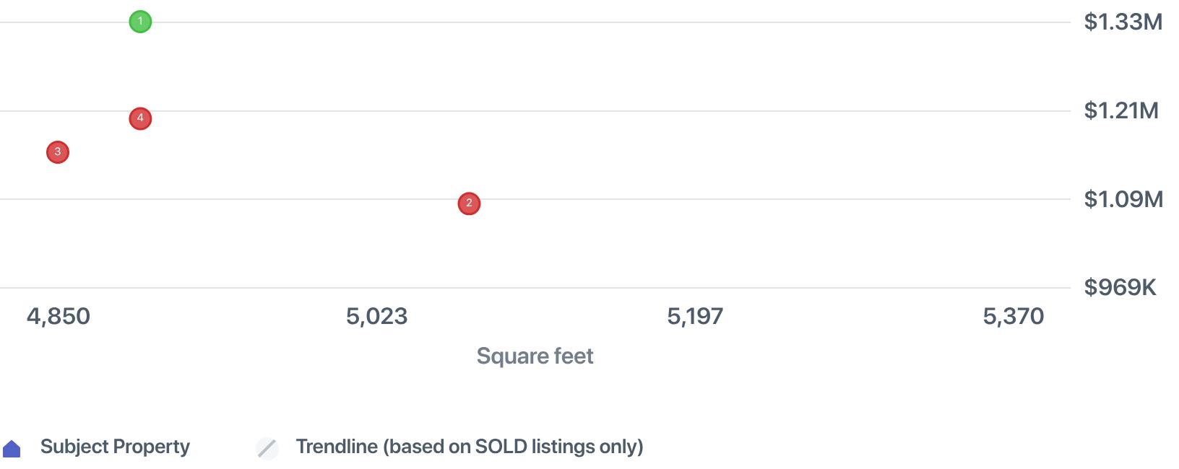The image size is (1179, 469).
Task: Select the 5,197 x-axis tick label
Action: pos(695,316)
